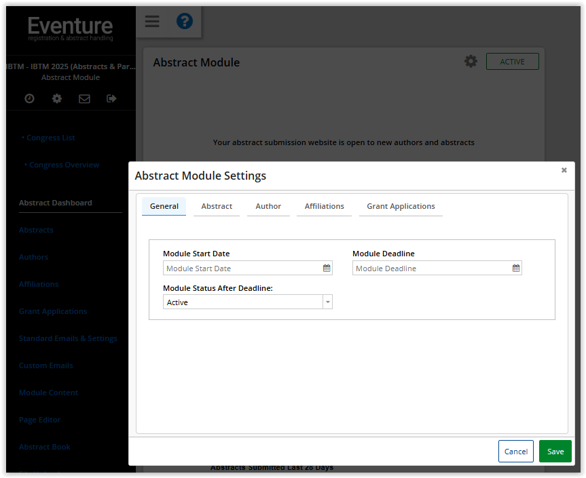
Task: Select the Affiliations tab
Action: [x=324, y=206]
